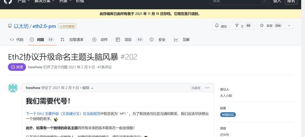The image size is (305, 137).
Task: Click the issue title Eth2协议升级命名主题头脑风暴
Action: (x=63, y=57)
